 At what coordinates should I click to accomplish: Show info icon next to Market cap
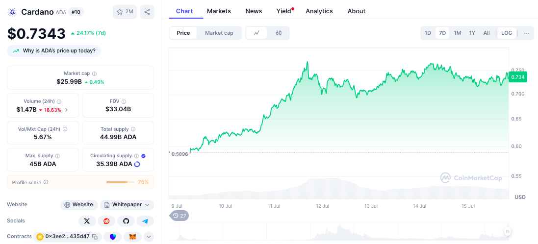tap(94, 73)
